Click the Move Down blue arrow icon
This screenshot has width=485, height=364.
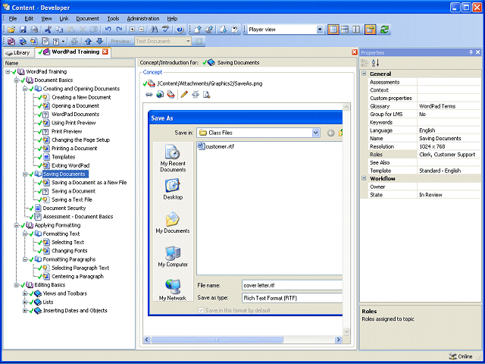(x=99, y=41)
